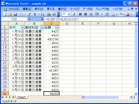Open the ヘルプ(H) menu
Viewport: 139px width, 104px height.
click(118, 9)
